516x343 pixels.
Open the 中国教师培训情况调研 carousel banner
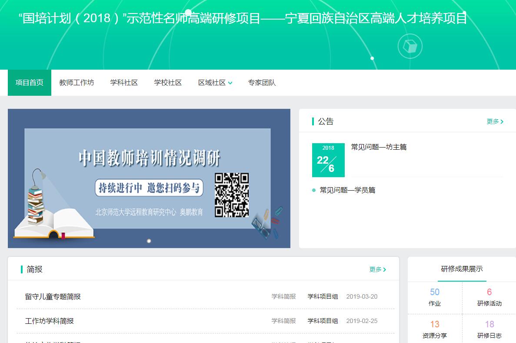(149, 178)
